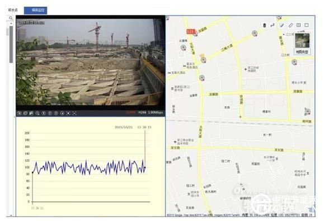The width and height of the screenshot is (329, 221).
Task: Click the red labeled marker on the map
Action: click(191, 32)
